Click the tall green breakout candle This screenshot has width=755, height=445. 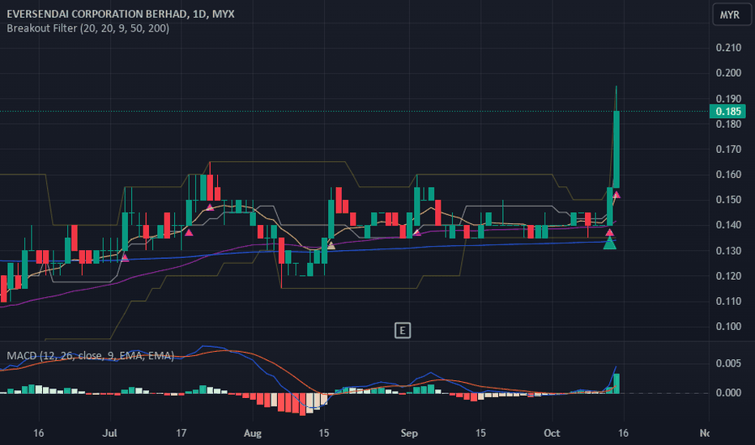616,149
